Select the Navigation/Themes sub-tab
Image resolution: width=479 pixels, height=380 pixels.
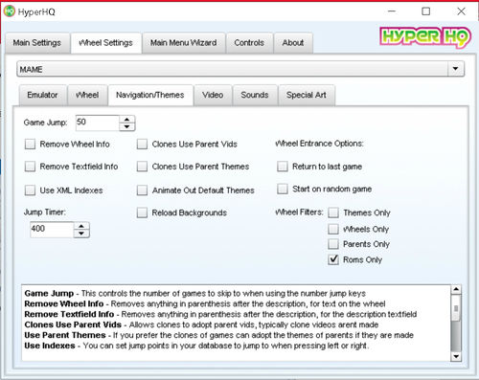click(x=150, y=95)
